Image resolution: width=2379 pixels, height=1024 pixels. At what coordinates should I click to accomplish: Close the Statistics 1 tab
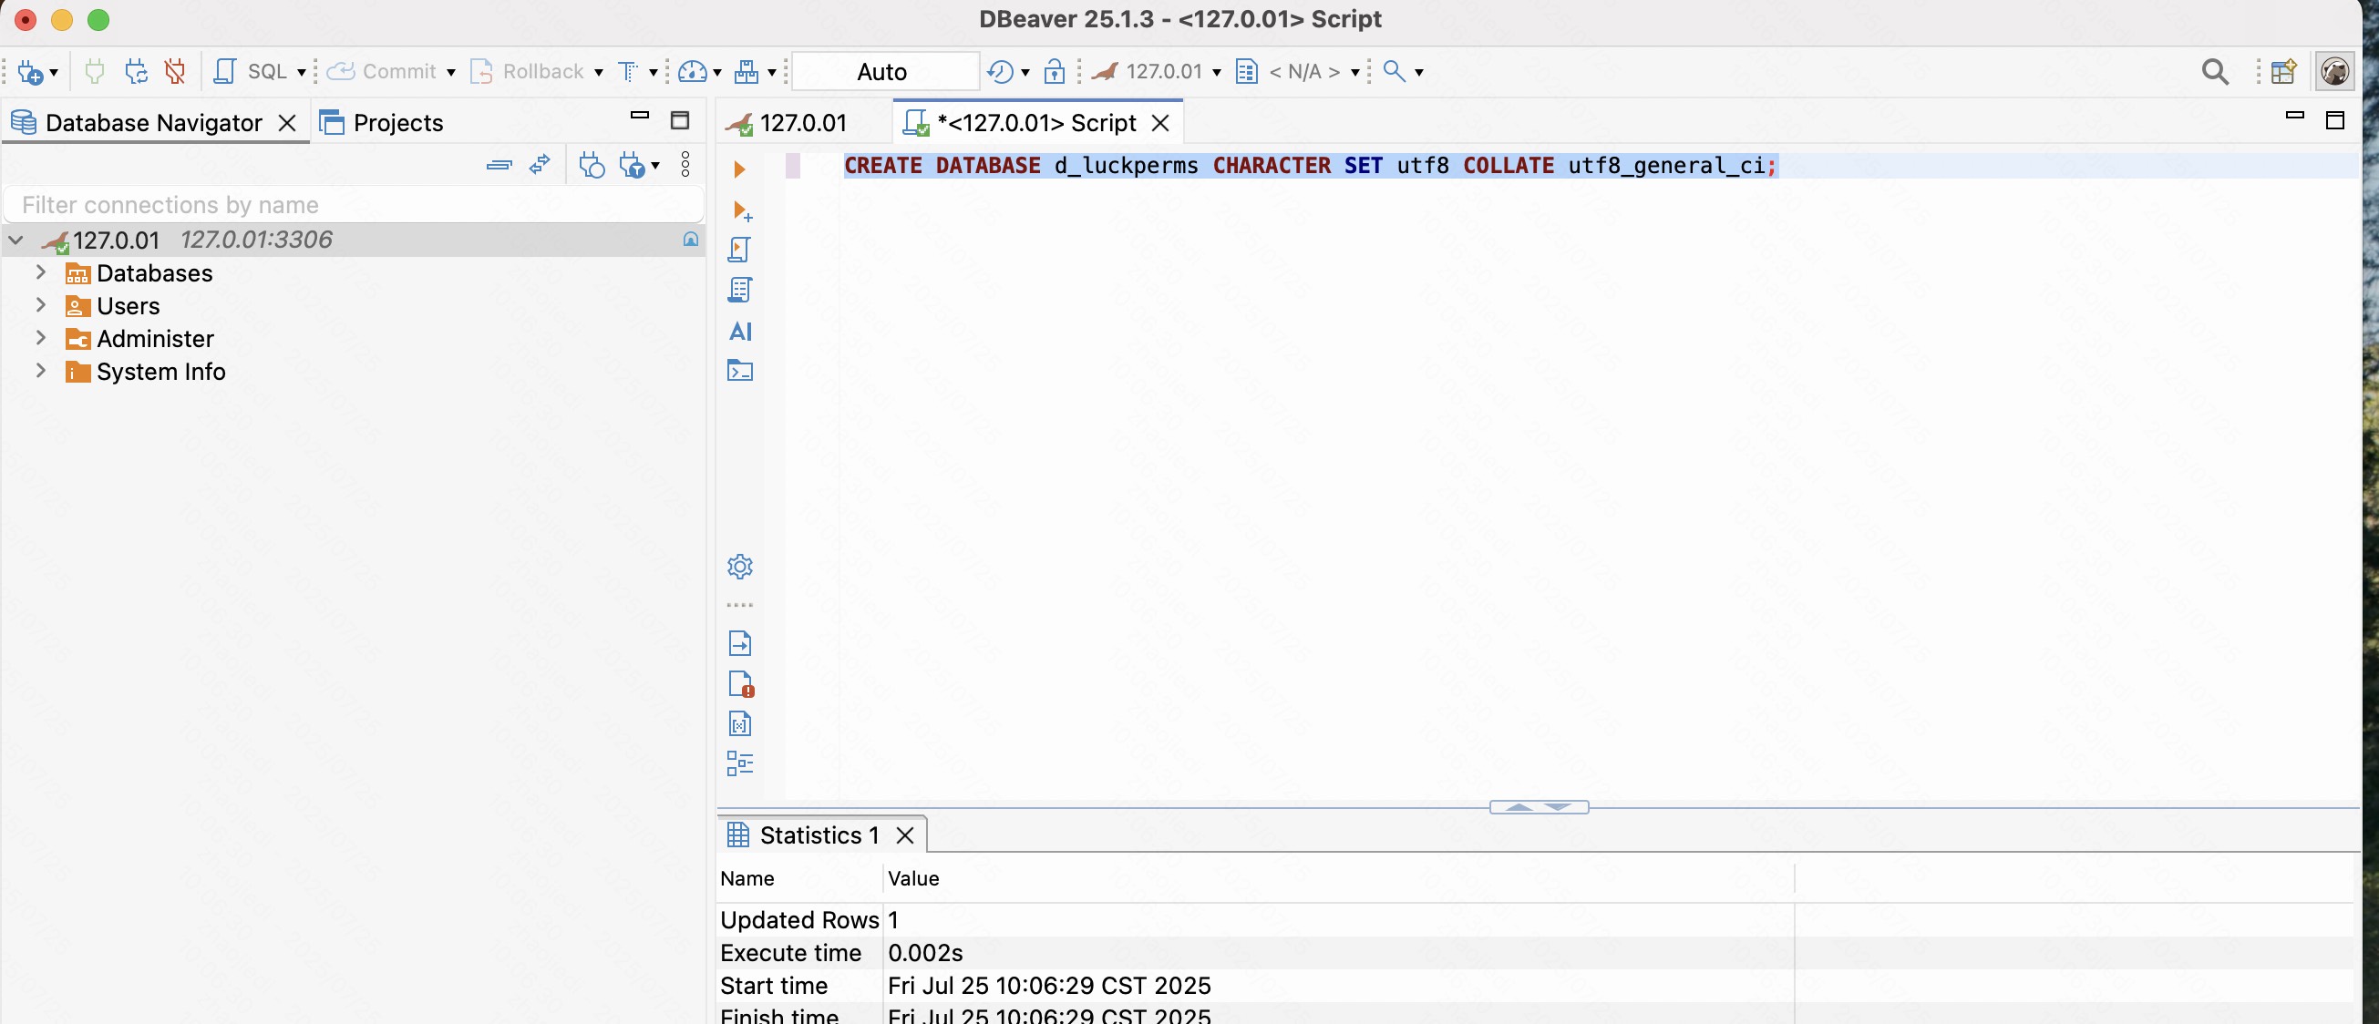[x=905, y=835]
